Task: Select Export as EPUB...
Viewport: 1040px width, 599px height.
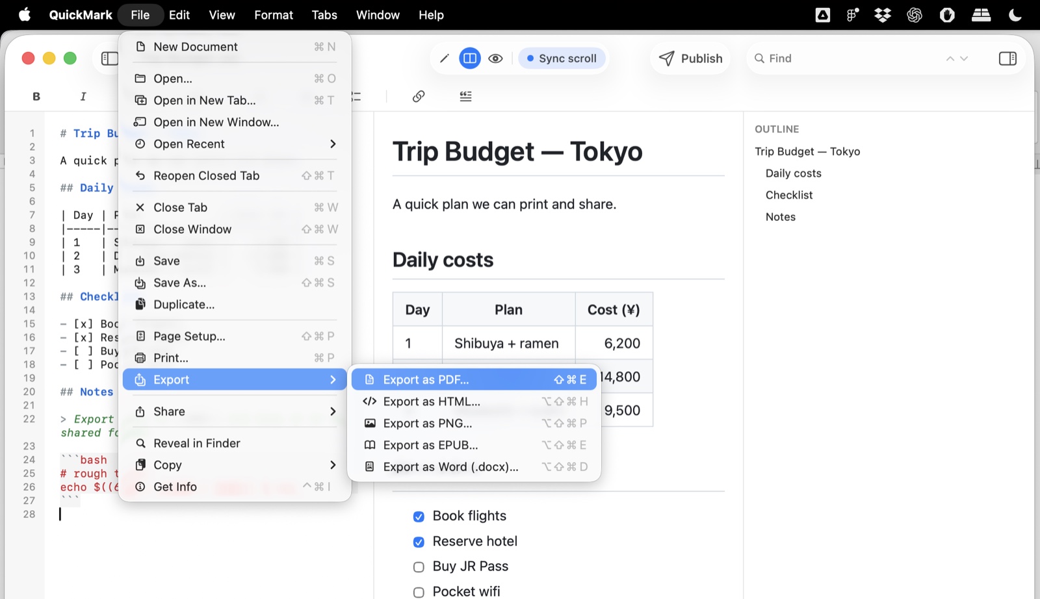Action: pyautogui.click(x=474, y=445)
